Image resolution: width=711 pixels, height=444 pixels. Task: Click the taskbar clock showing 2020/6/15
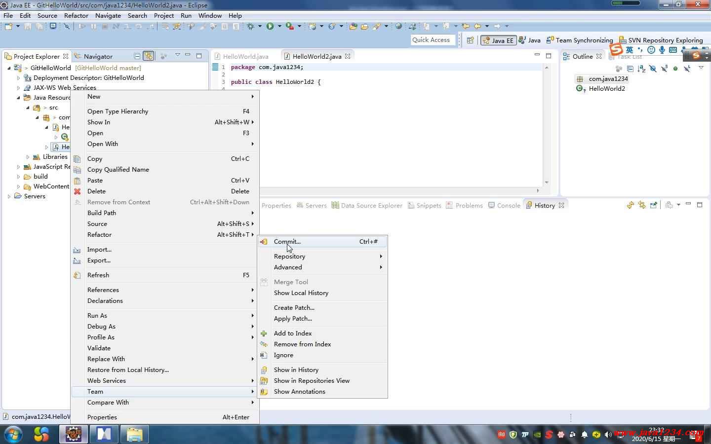656,435
